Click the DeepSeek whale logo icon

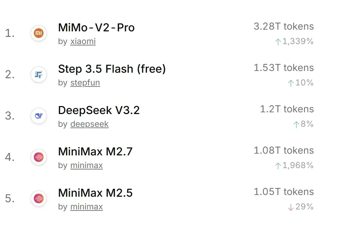(38, 116)
